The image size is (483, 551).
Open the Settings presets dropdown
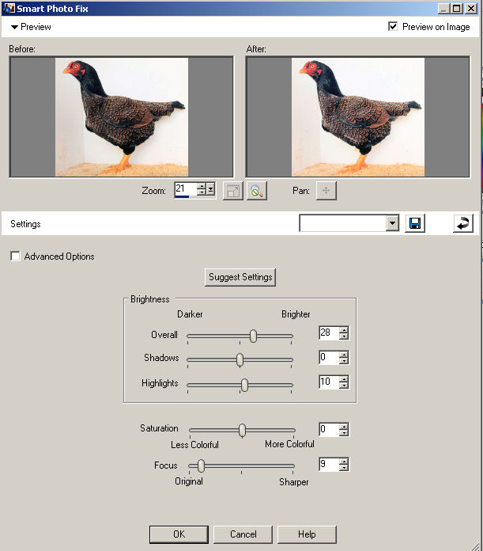tap(393, 223)
